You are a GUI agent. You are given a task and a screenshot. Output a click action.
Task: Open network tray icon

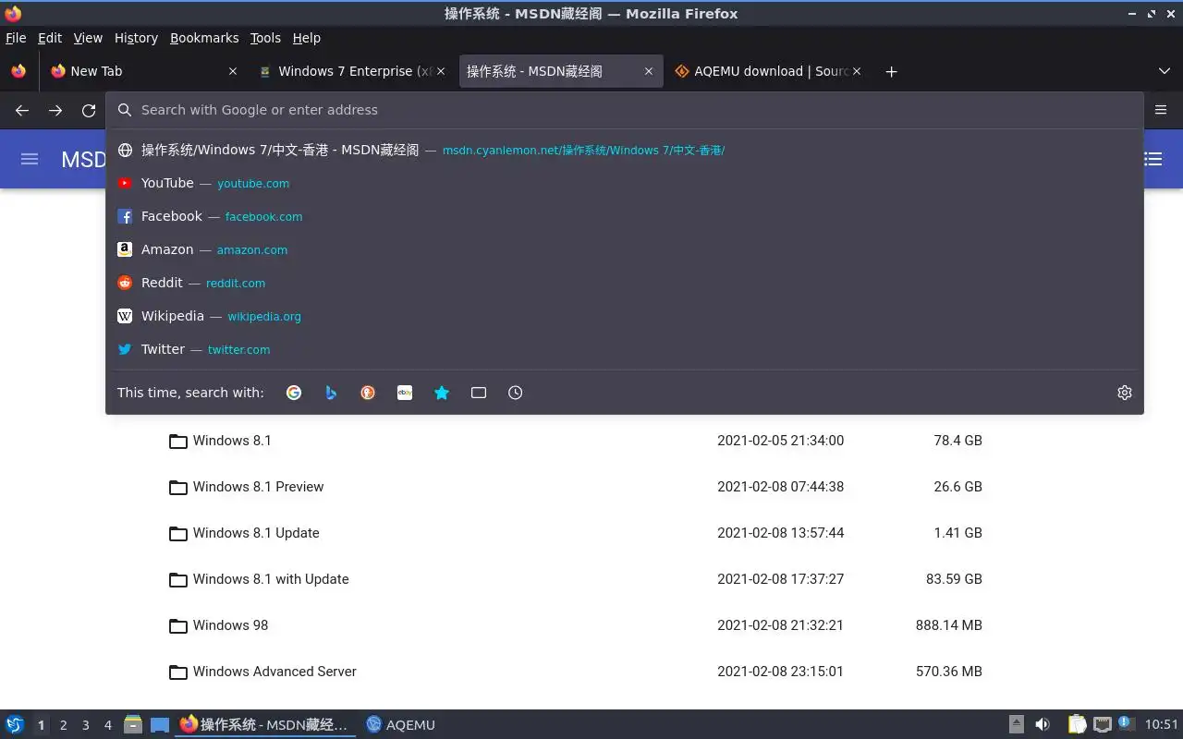(1102, 725)
